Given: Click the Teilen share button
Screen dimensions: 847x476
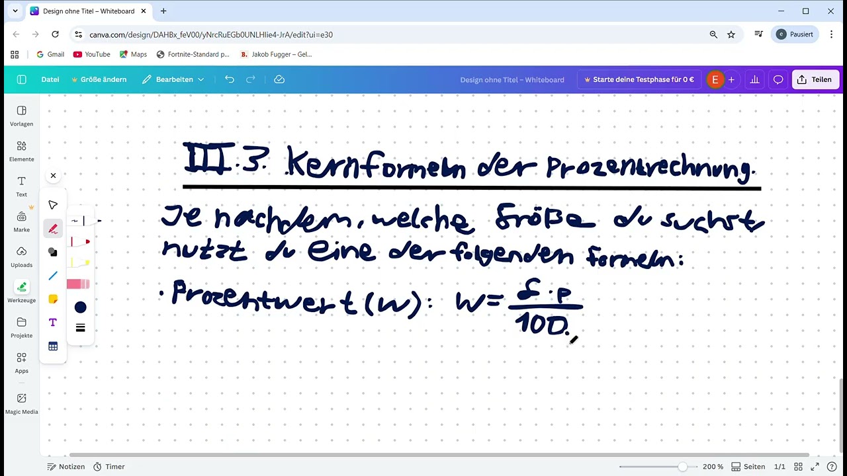Looking at the screenshot, I should tap(815, 79).
